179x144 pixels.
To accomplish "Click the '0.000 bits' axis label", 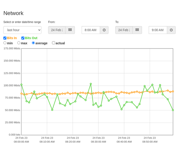I will (15, 135).
